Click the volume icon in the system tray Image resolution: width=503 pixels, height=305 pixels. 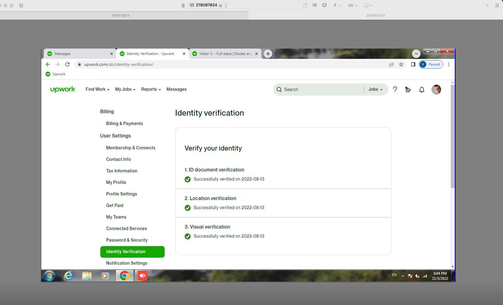point(417,276)
